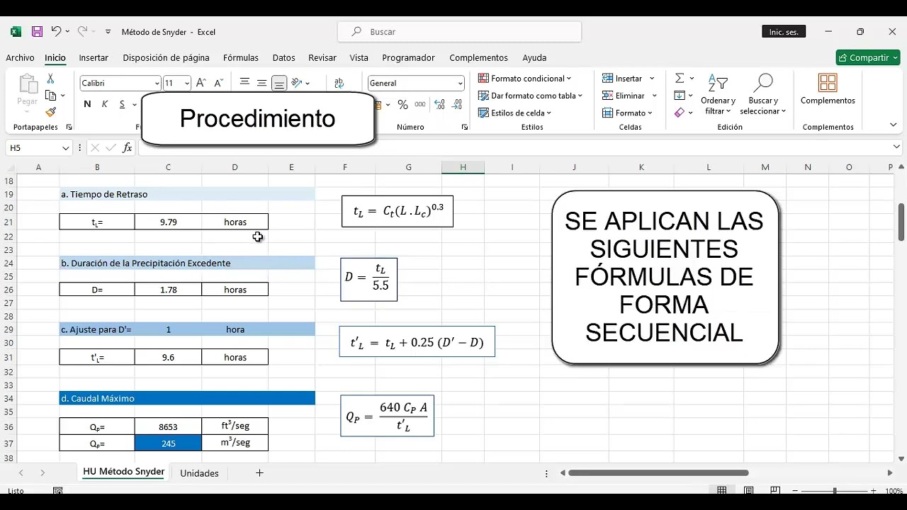Expand the formula bar chevron
The width and height of the screenshot is (907, 510).
coord(897,147)
